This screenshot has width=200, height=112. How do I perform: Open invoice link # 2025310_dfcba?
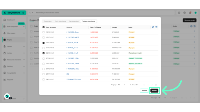pos(72,32)
